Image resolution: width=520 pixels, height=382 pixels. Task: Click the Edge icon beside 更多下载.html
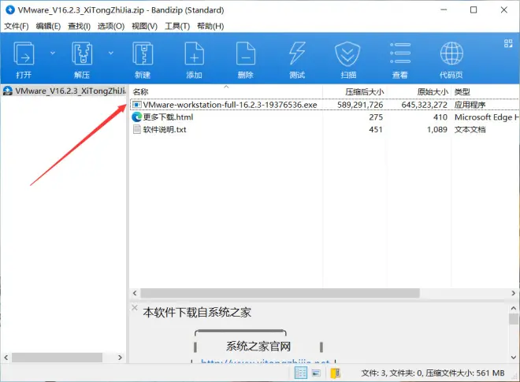point(136,117)
